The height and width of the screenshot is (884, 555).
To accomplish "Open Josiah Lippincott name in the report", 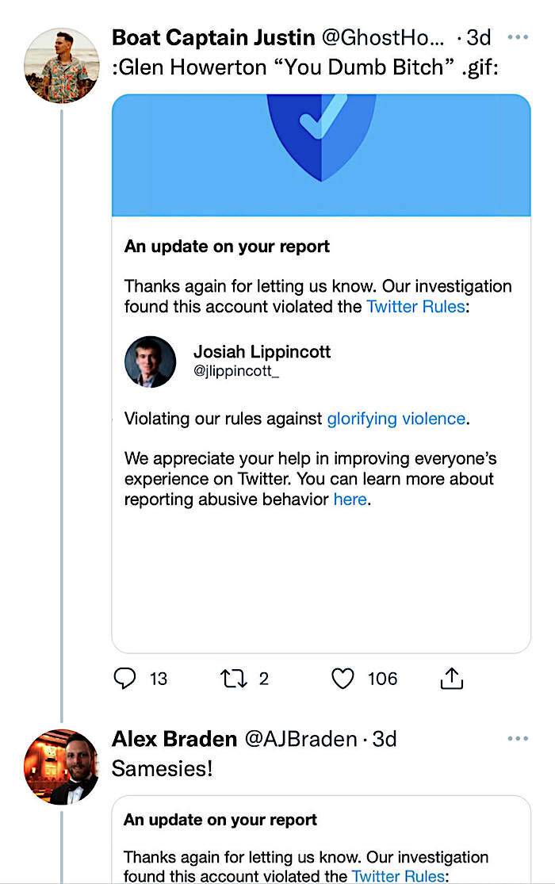I will [x=262, y=352].
